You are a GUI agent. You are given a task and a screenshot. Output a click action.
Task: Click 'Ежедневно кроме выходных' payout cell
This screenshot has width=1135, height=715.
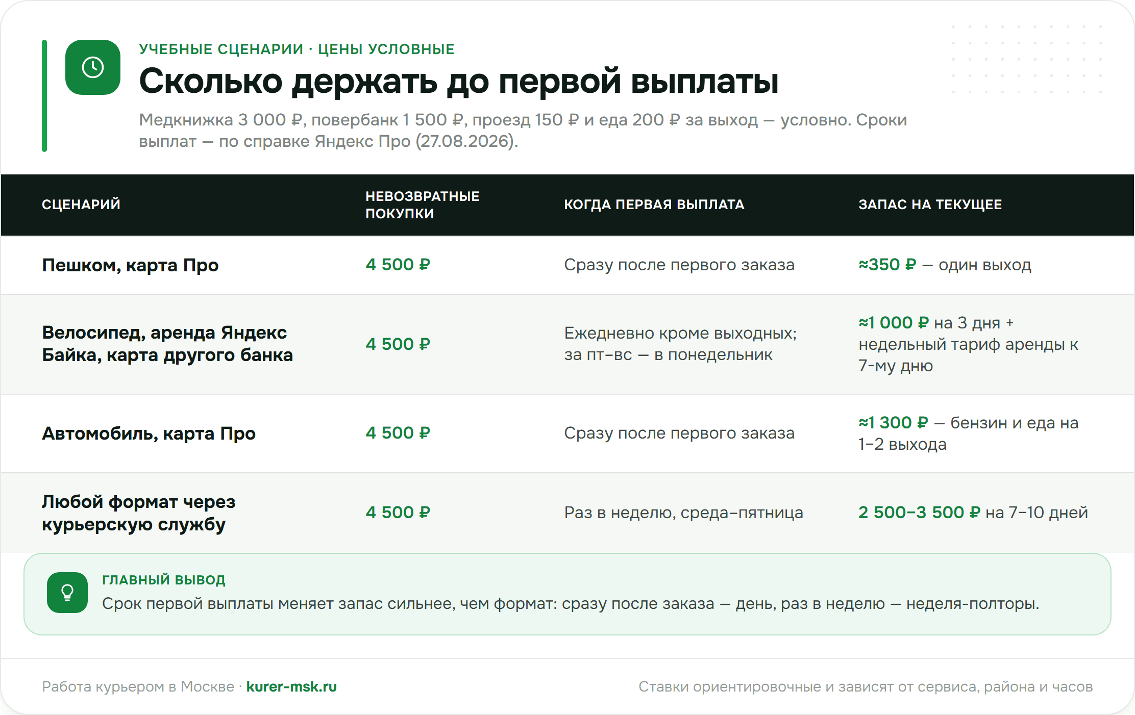point(680,344)
